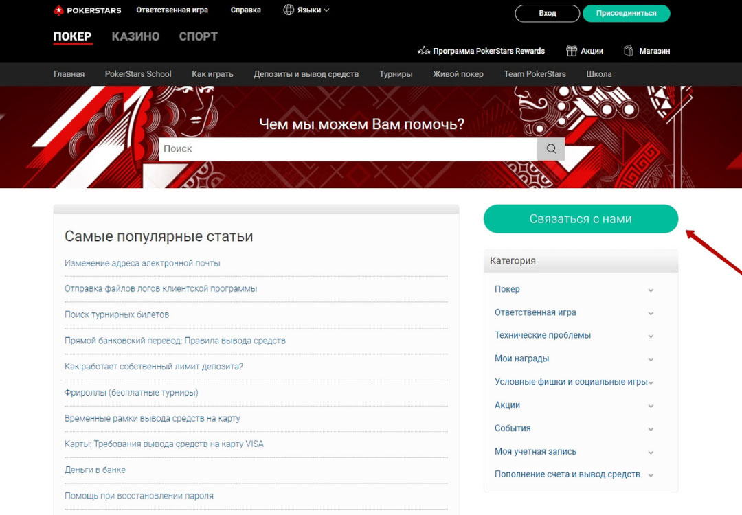Expand the Технические проблемы category
Viewport: 742px width, 515px height.
[651, 336]
